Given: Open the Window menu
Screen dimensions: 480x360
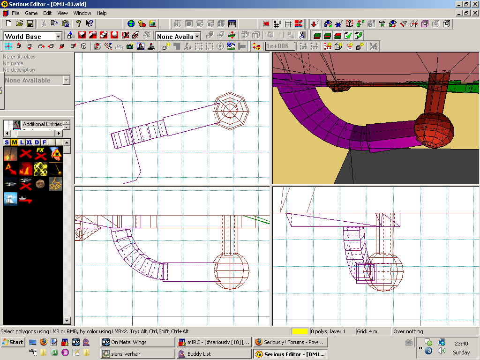Looking at the screenshot, I should coord(82,13).
